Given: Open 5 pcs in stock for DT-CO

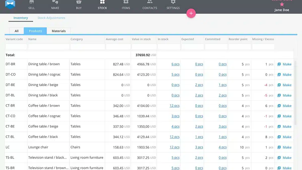Looking at the screenshot, I should point(175,75).
